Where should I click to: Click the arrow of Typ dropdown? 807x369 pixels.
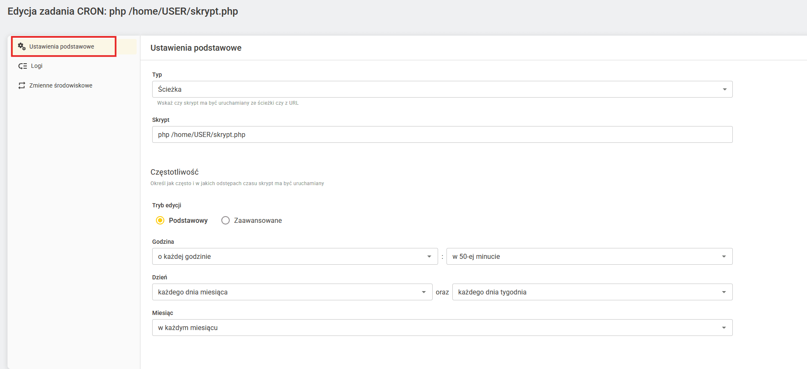pos(724,90)
